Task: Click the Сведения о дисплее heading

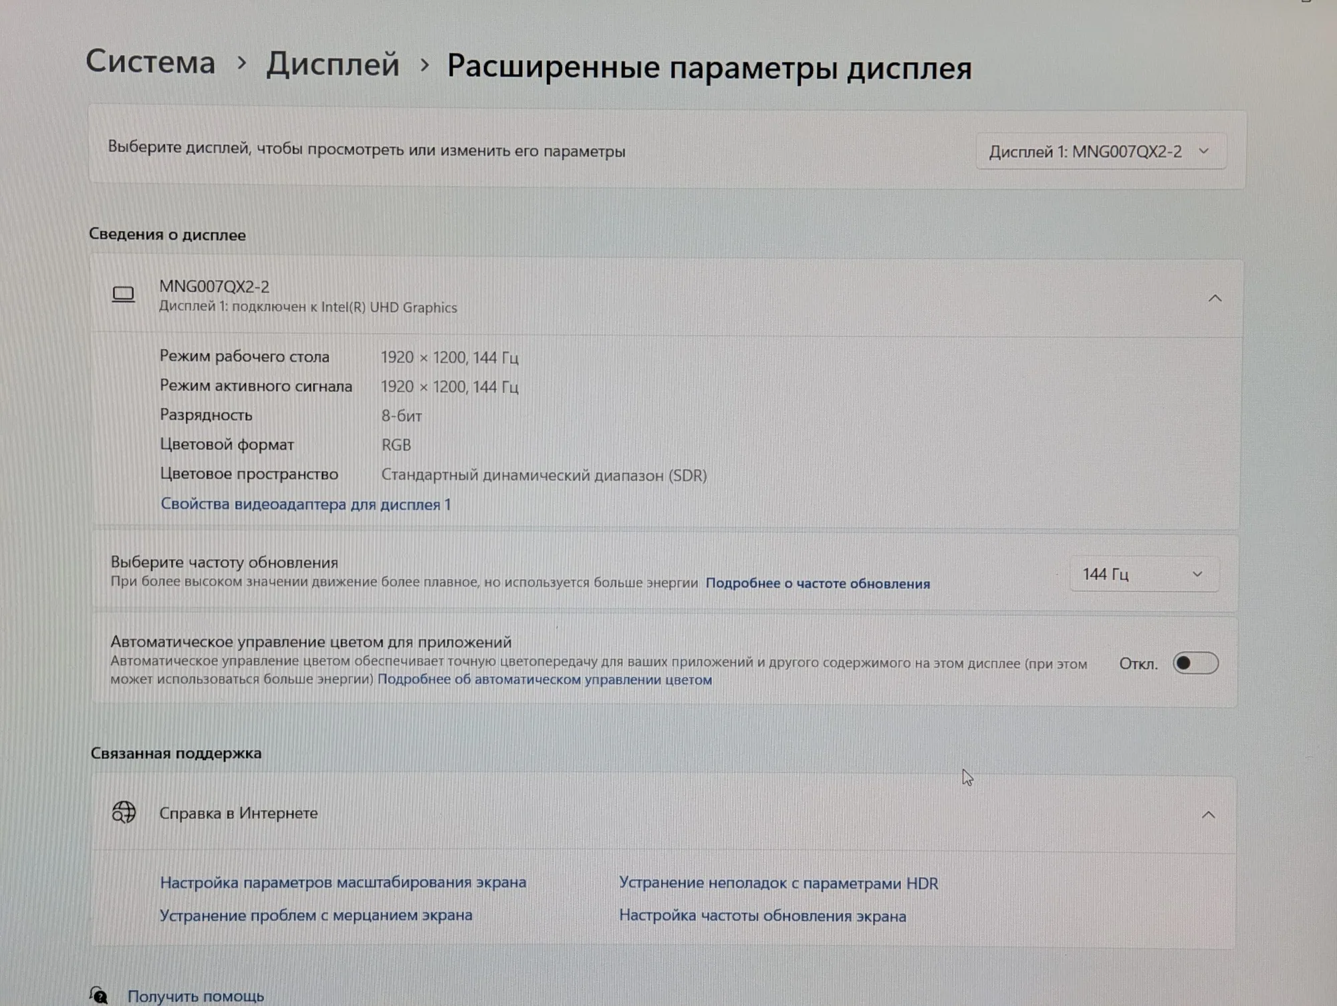Action: [167, 234]
